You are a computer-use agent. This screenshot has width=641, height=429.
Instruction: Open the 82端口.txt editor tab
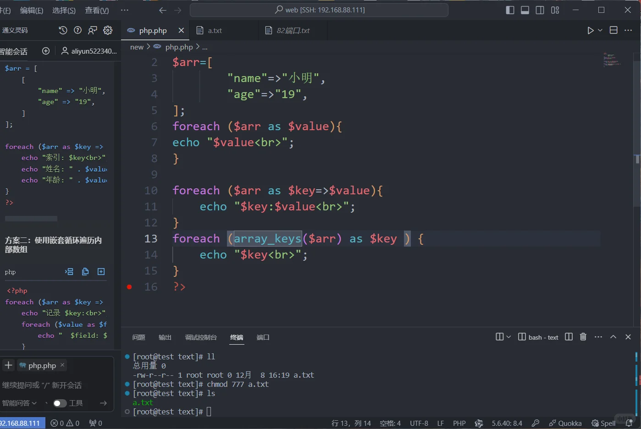point(293,30)
